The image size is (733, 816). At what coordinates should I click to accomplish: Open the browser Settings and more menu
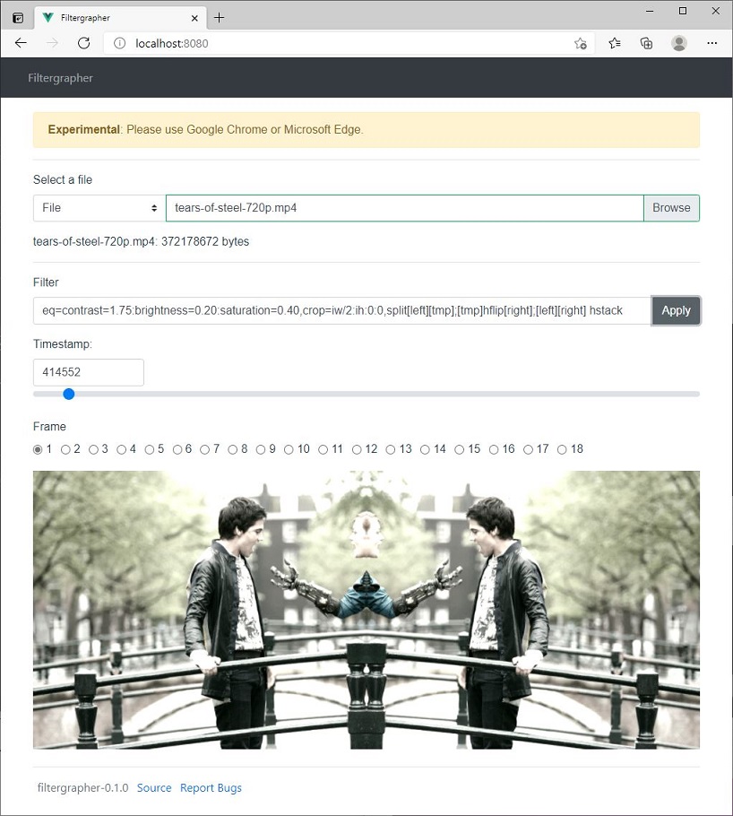712,43
